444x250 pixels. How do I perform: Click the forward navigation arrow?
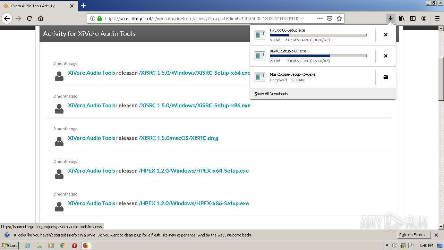pos(18,18)
